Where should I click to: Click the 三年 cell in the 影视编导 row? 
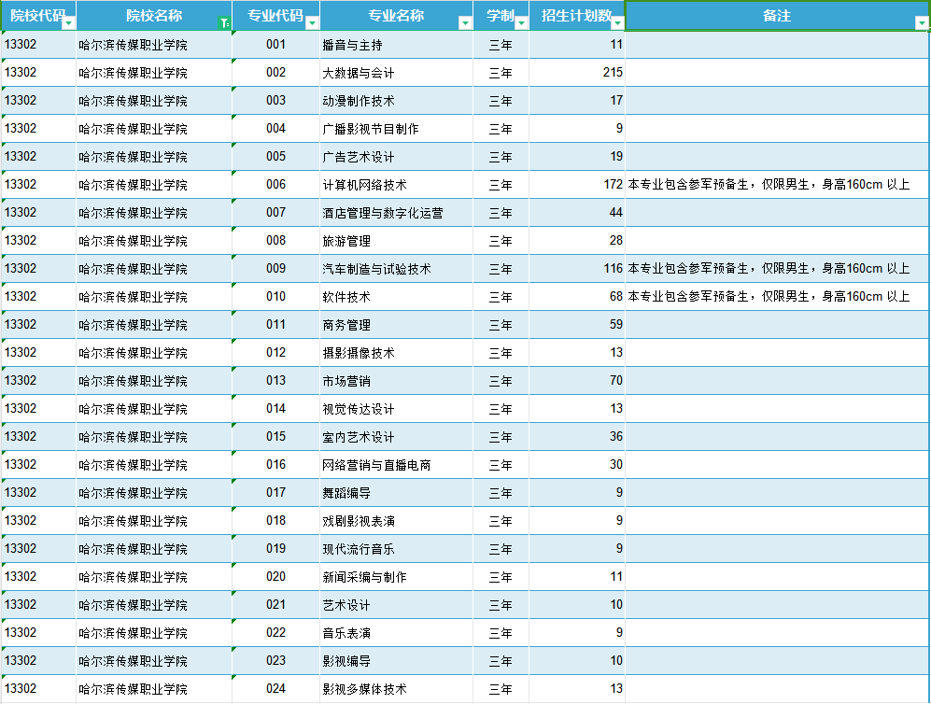(x=500, y=660)
